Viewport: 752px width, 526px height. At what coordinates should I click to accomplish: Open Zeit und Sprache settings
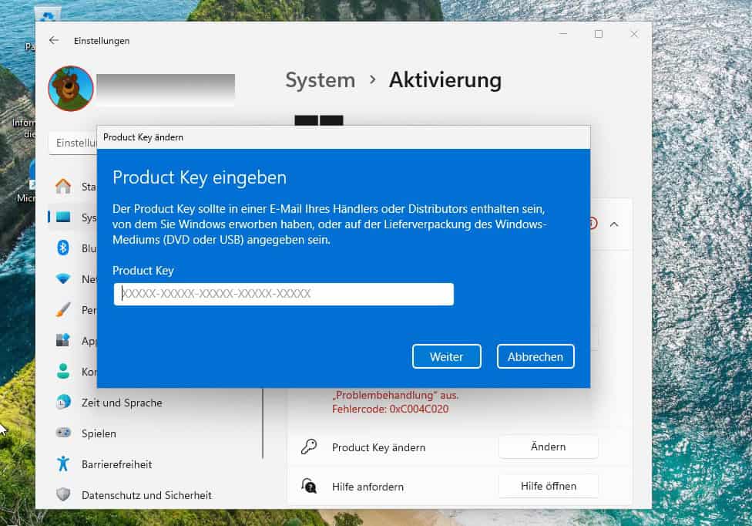[x=121, y=403]
